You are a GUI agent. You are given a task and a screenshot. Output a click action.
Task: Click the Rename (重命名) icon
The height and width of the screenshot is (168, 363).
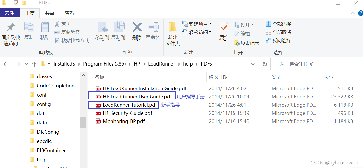pos(153,27)
